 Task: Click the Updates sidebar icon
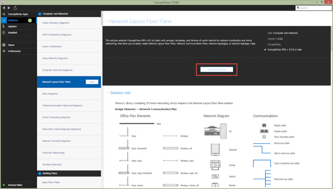pyautogui.click(x=4, y=26)
